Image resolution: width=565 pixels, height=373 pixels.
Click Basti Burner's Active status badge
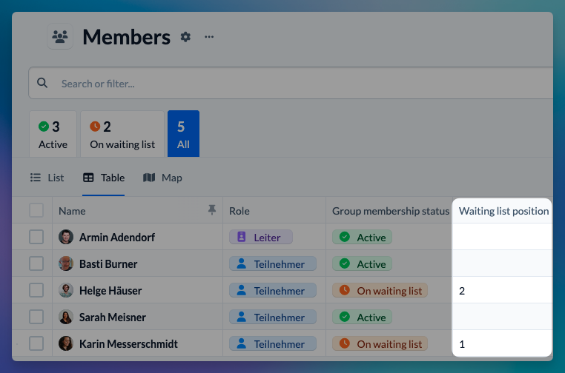pyautogui.click(x=362, y=263)
